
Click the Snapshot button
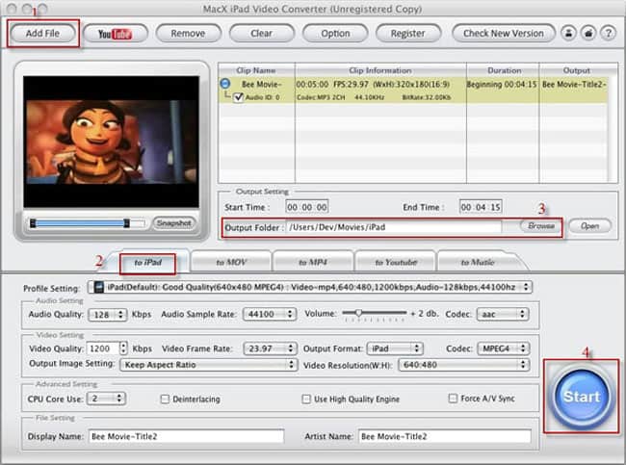pyautogui.click(x=173, y=222)
